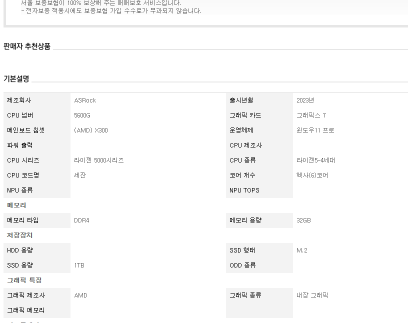
Task: Click the 헥사(6)코어 core count value
Action: (312, 175)
